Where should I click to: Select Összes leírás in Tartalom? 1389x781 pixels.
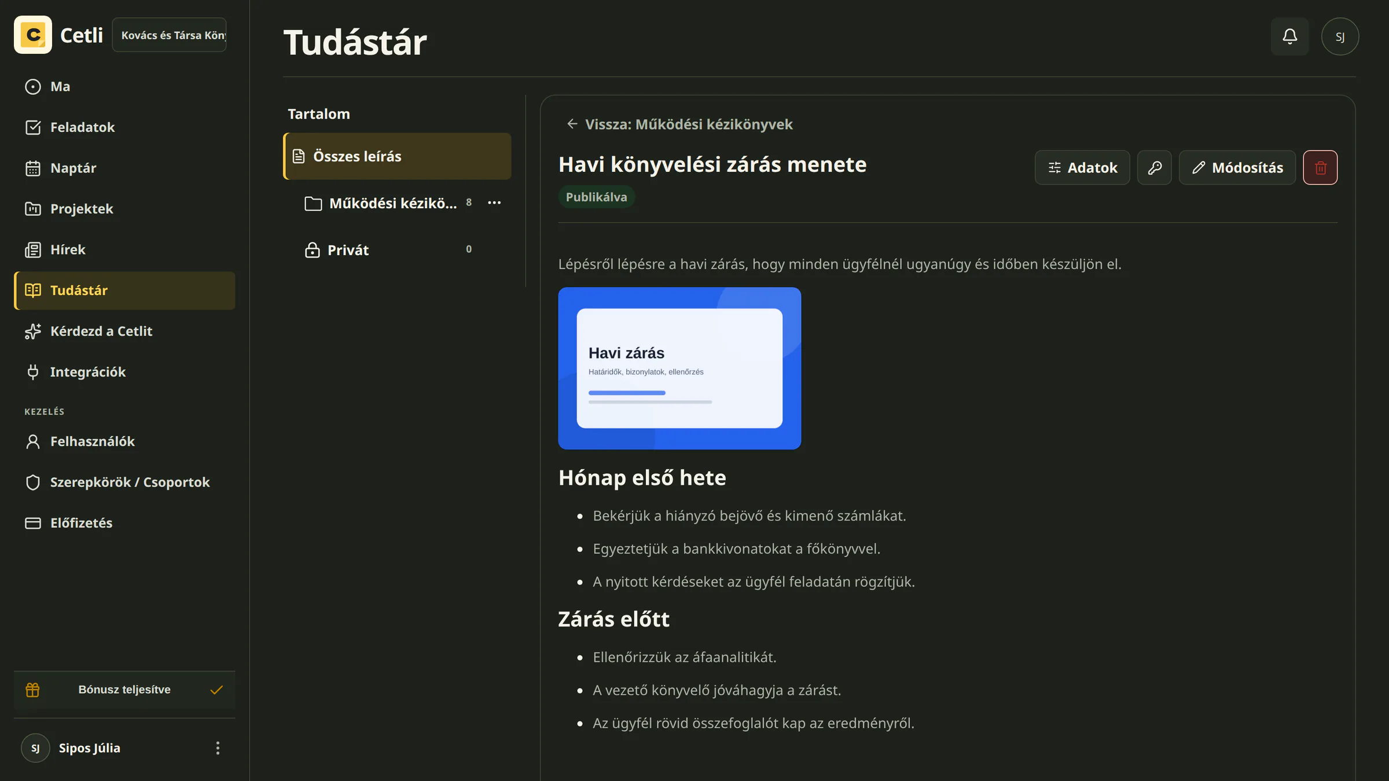tap(397, 156)
